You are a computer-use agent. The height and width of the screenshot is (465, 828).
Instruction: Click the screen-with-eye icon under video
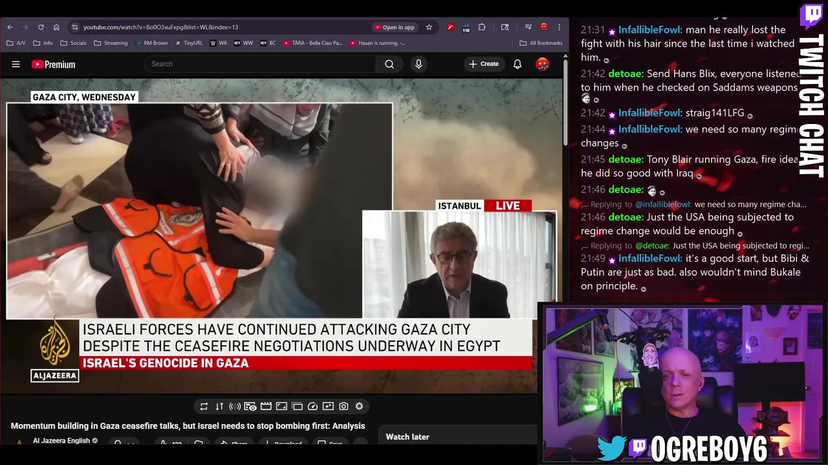pos(250,406)
